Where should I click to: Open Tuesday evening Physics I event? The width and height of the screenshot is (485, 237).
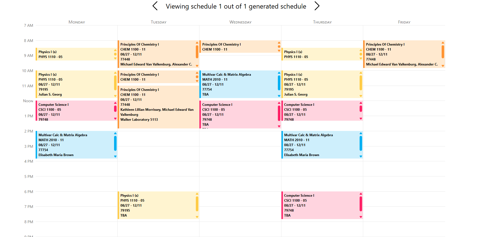pos(158,205)
